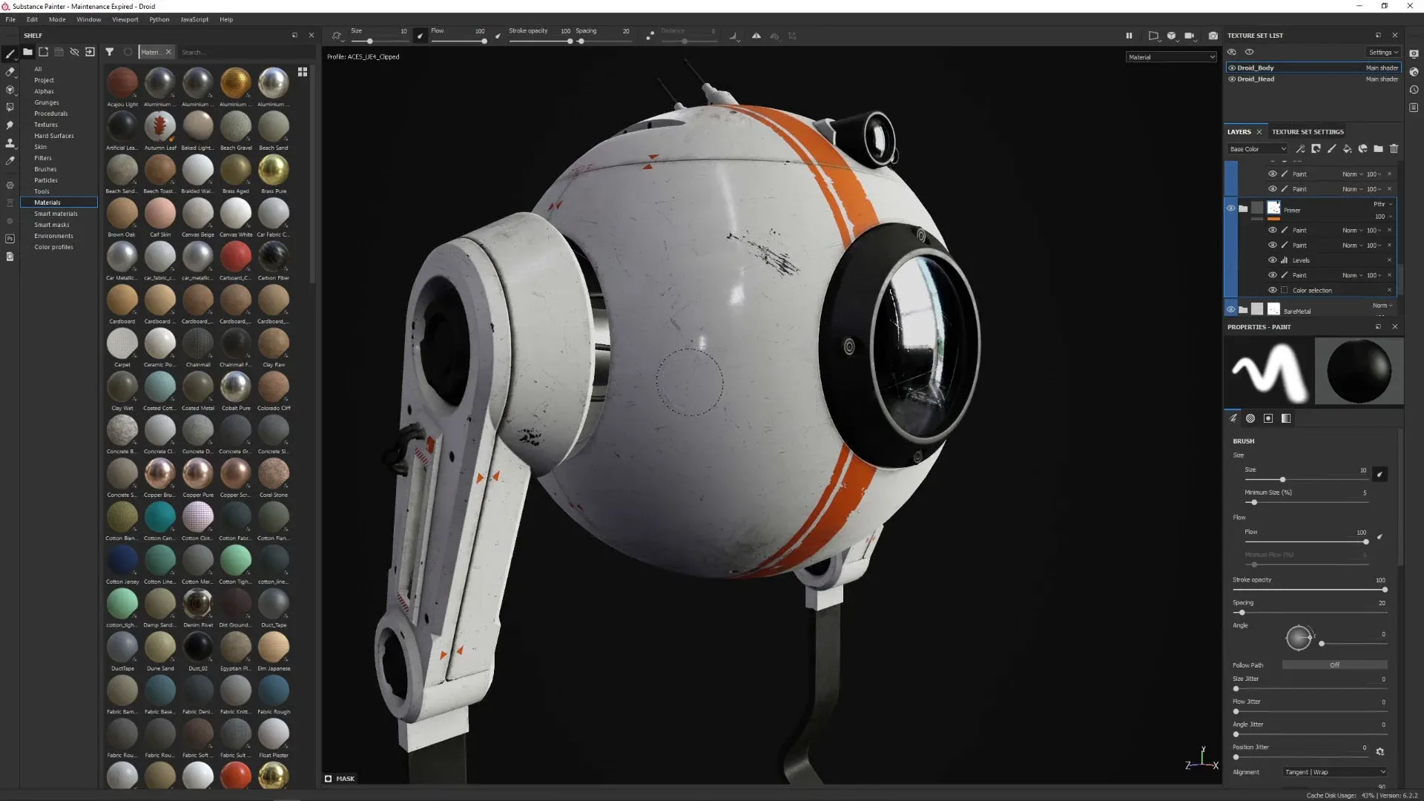Click the lazy mouse icon in top toolbar
Screen dimensions: 1424x801
[x=650, y=36]
